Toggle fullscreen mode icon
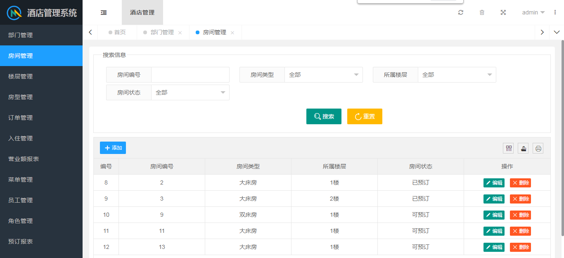Screen dimensions: 564x258 click(503, 12)
